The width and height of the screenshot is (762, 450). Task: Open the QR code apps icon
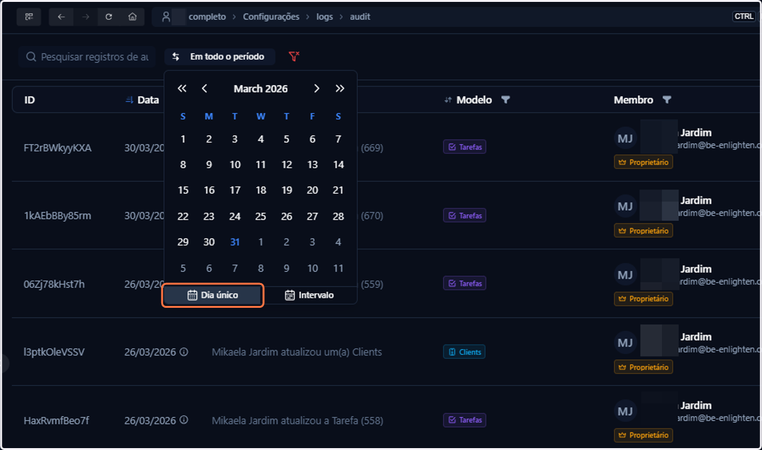coord(29,17)
